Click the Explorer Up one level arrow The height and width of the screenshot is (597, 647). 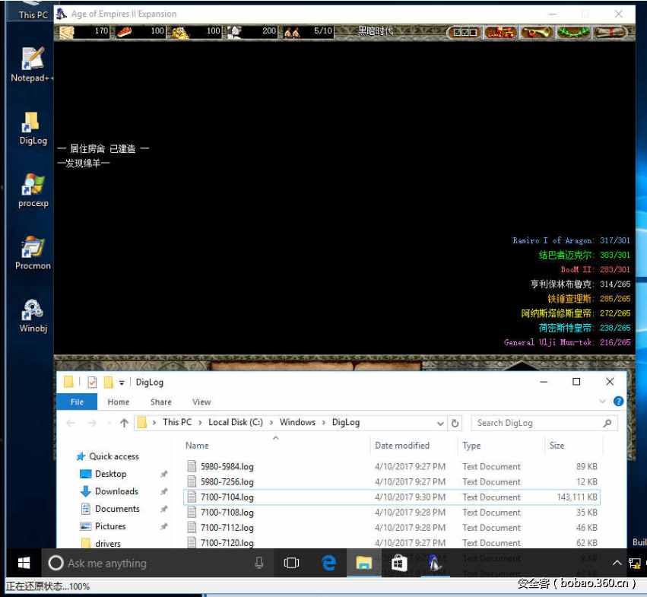point(124,423)
